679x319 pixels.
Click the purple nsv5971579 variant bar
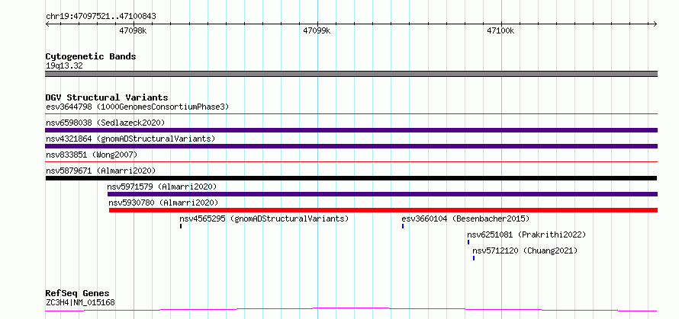(382, 194)
